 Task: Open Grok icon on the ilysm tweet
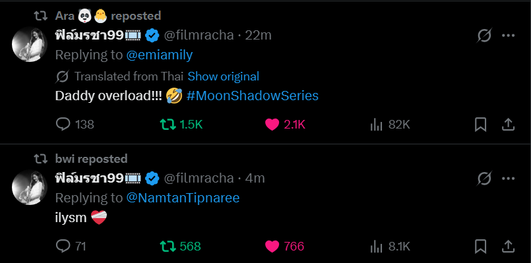(x=484, y=178)
